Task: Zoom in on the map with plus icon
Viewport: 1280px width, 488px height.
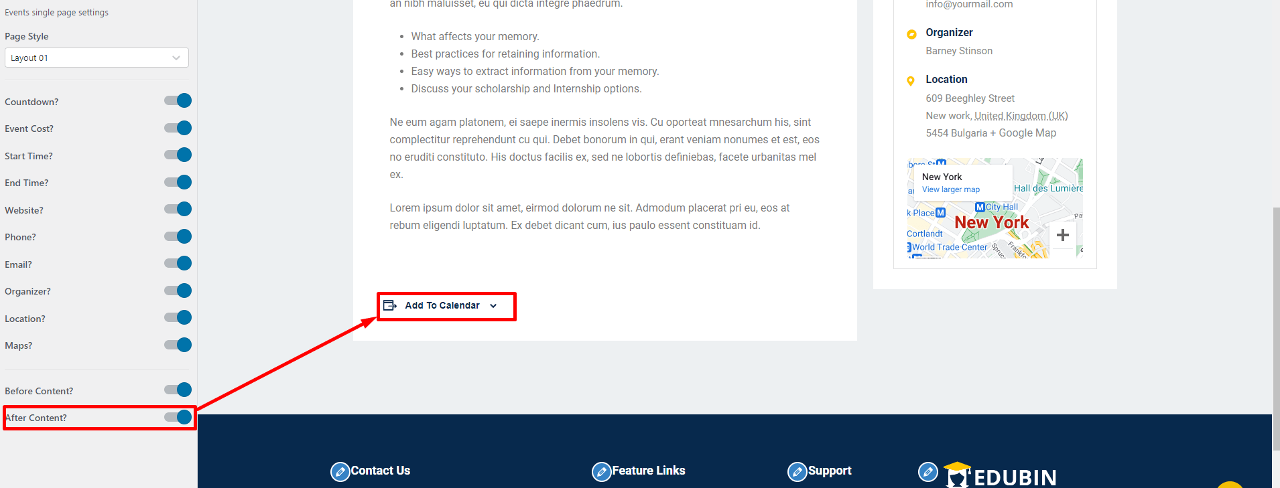Action: tap(1062, 235)
